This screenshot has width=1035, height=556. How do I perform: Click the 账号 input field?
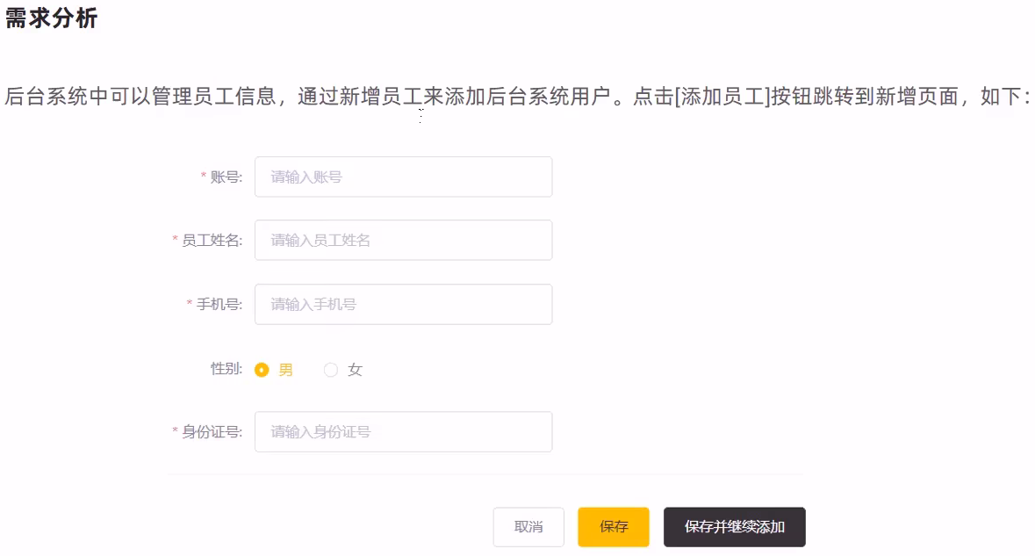coord(403,177)
